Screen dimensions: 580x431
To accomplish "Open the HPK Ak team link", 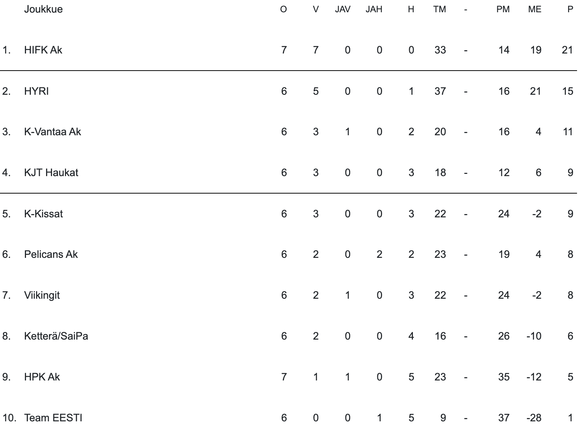I will (x=42, y=377).
